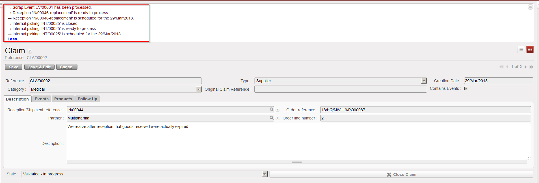
Task: Click the Less... link in notifications
Action: (14, 39)
